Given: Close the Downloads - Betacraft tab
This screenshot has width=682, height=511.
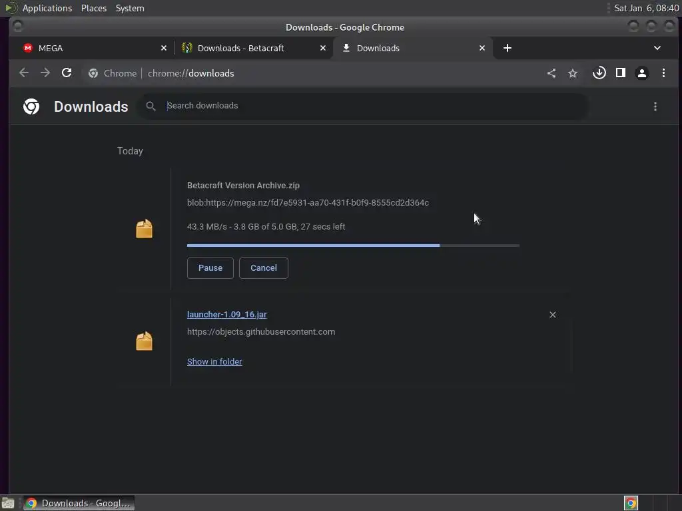Looking at the screenshot, I should 323,48.
